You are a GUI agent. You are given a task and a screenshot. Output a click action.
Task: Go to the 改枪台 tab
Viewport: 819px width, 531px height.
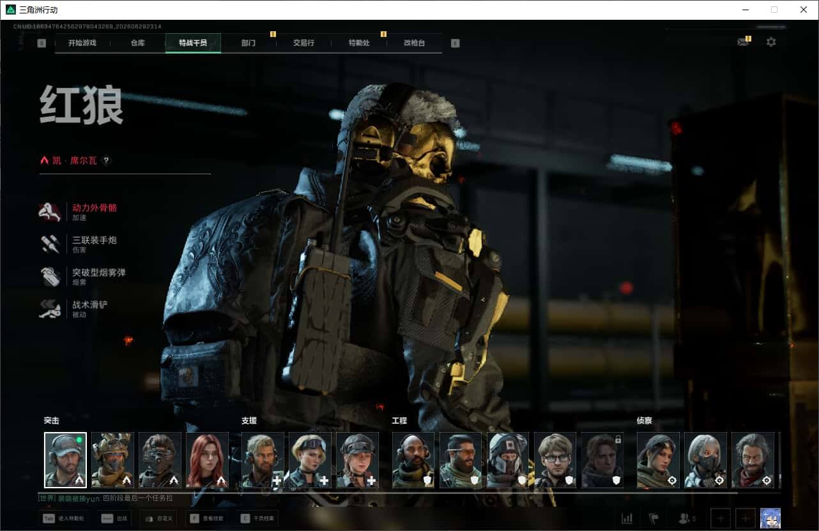click(x=414, y=43)
